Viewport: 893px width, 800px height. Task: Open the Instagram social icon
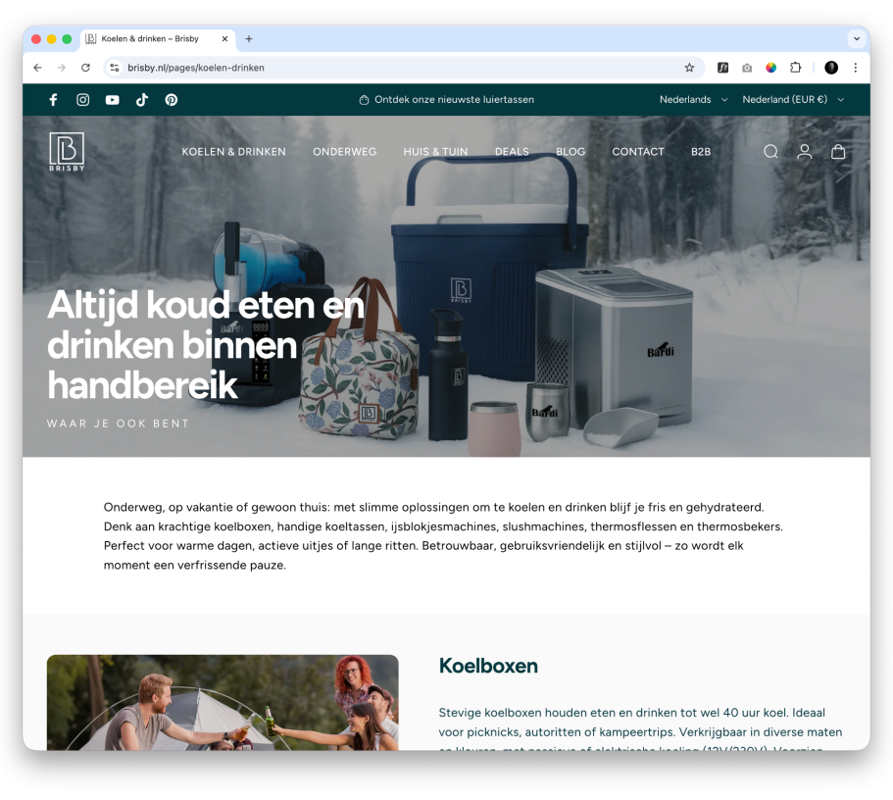tap(82, 100)
